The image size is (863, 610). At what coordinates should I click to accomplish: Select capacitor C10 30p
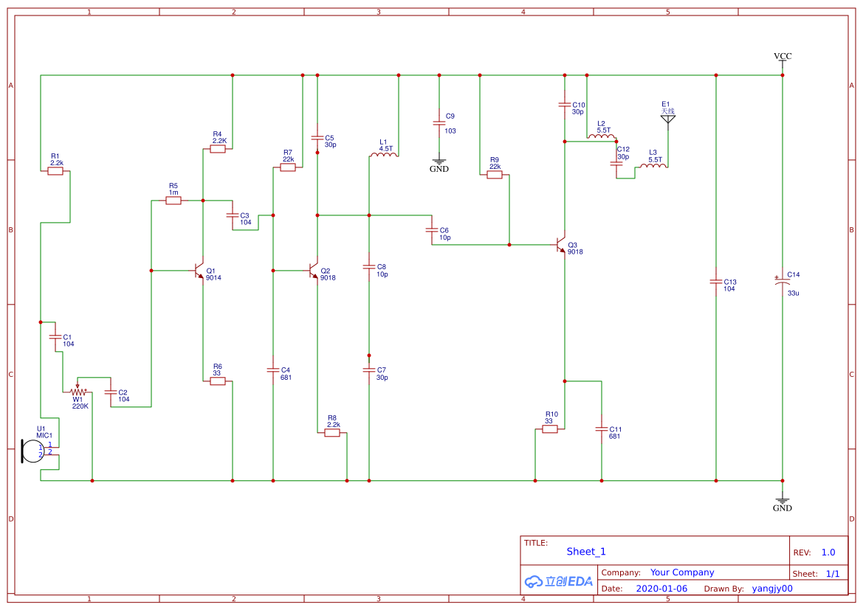[564, 105]
